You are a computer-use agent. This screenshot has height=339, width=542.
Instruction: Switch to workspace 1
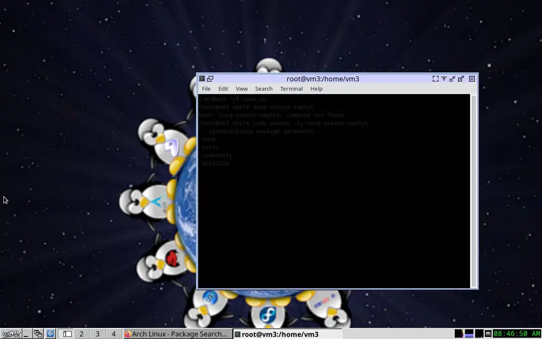(x=66, y=334)
